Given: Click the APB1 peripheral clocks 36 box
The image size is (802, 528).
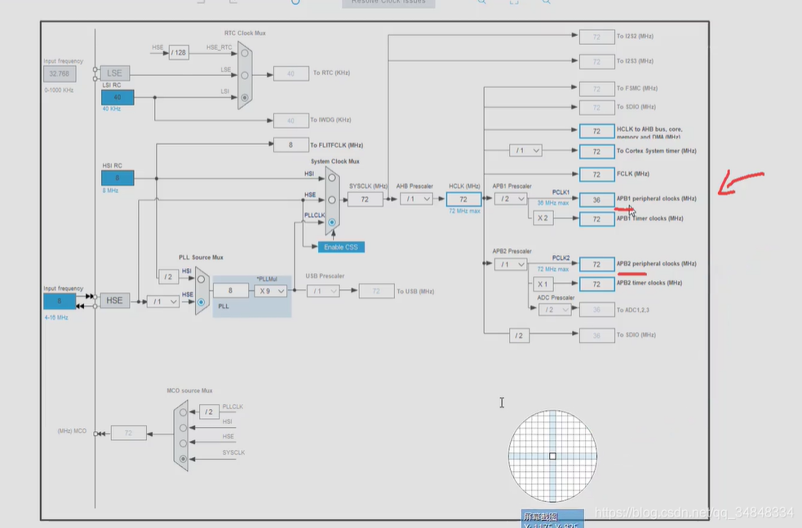Looking at the screenshot, I should 597,200.
